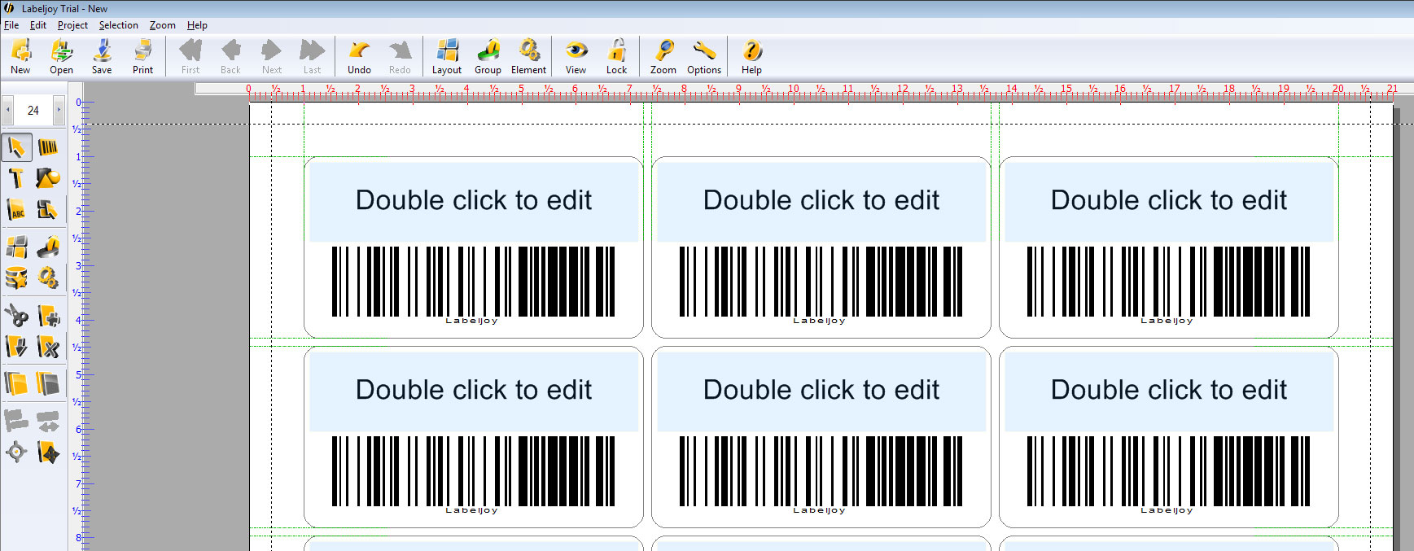The width and height of the screenshot is (1414, 551).
Task: Select the arrow pointer tool
Action: pos(16,147)
